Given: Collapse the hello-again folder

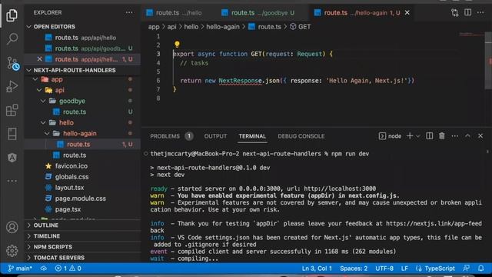Looking at the screenshot, I should (47, 133).
